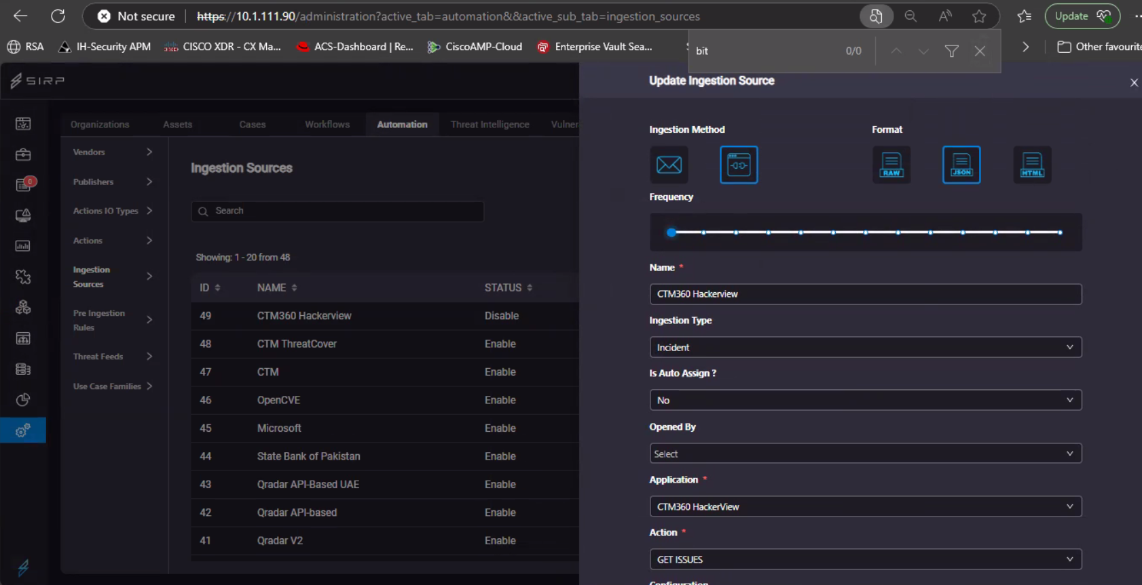Expand the Threat Feeds chevron
The width and height of the screenshot is (1142, 585).
[149, 356]
